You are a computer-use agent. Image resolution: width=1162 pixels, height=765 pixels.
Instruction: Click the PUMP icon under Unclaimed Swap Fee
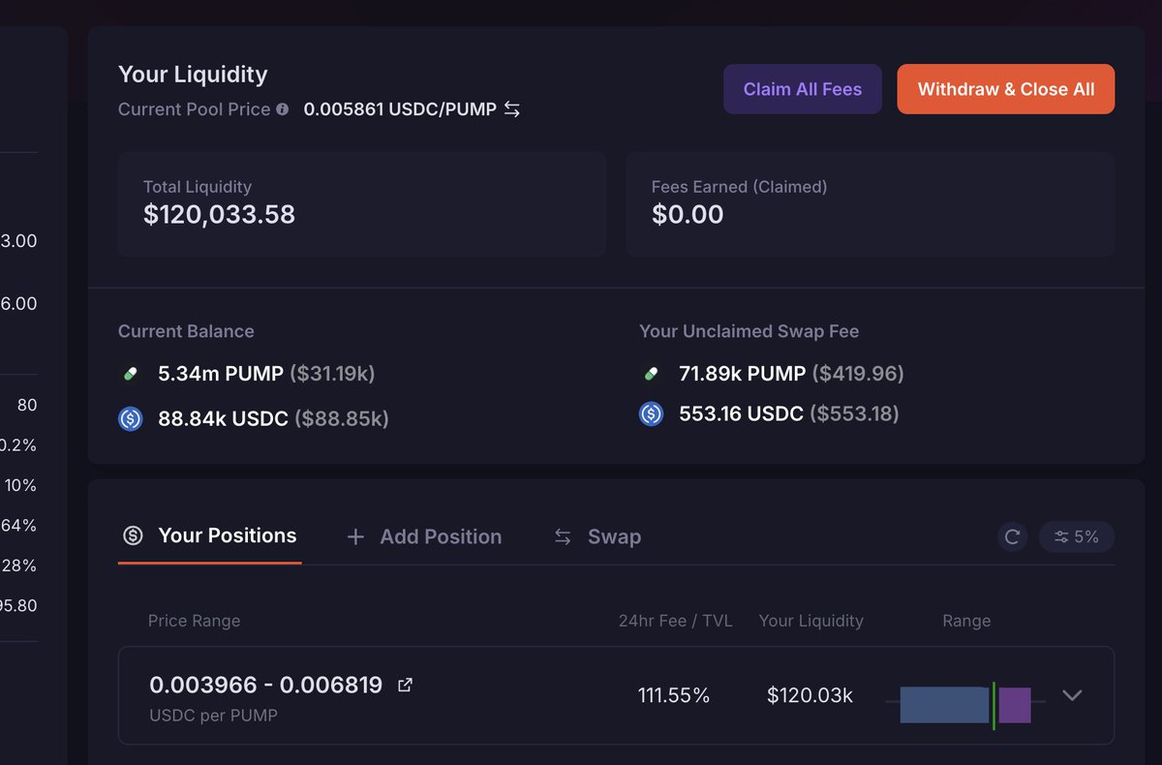tap(651, 373)
